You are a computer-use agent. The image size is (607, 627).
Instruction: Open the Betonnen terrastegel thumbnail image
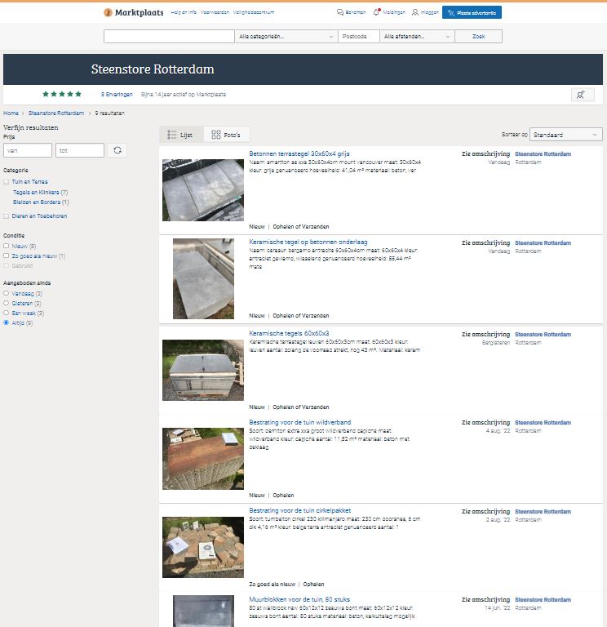click(203, 190)
